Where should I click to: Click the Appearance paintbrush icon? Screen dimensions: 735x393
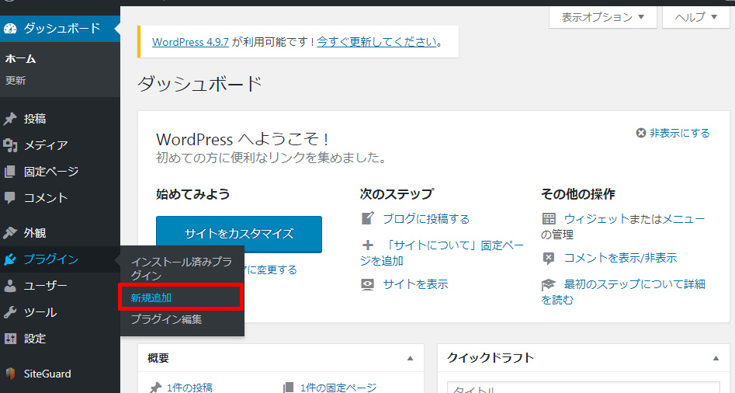10,233
